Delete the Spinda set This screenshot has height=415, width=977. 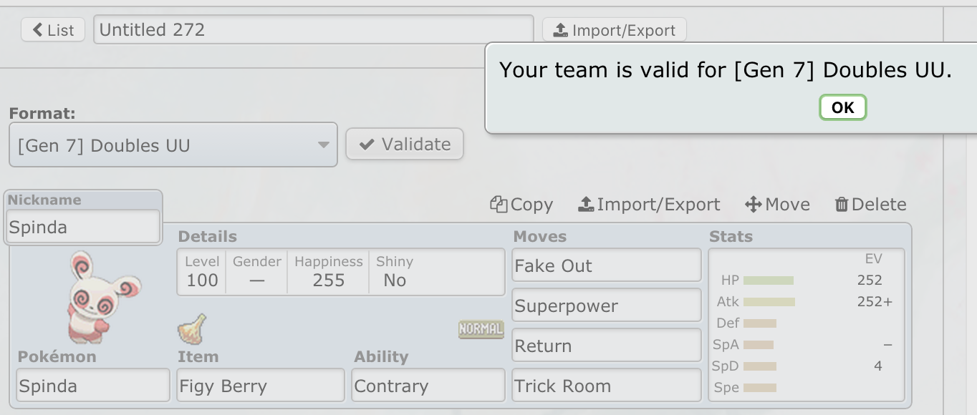tap(870, 205)
